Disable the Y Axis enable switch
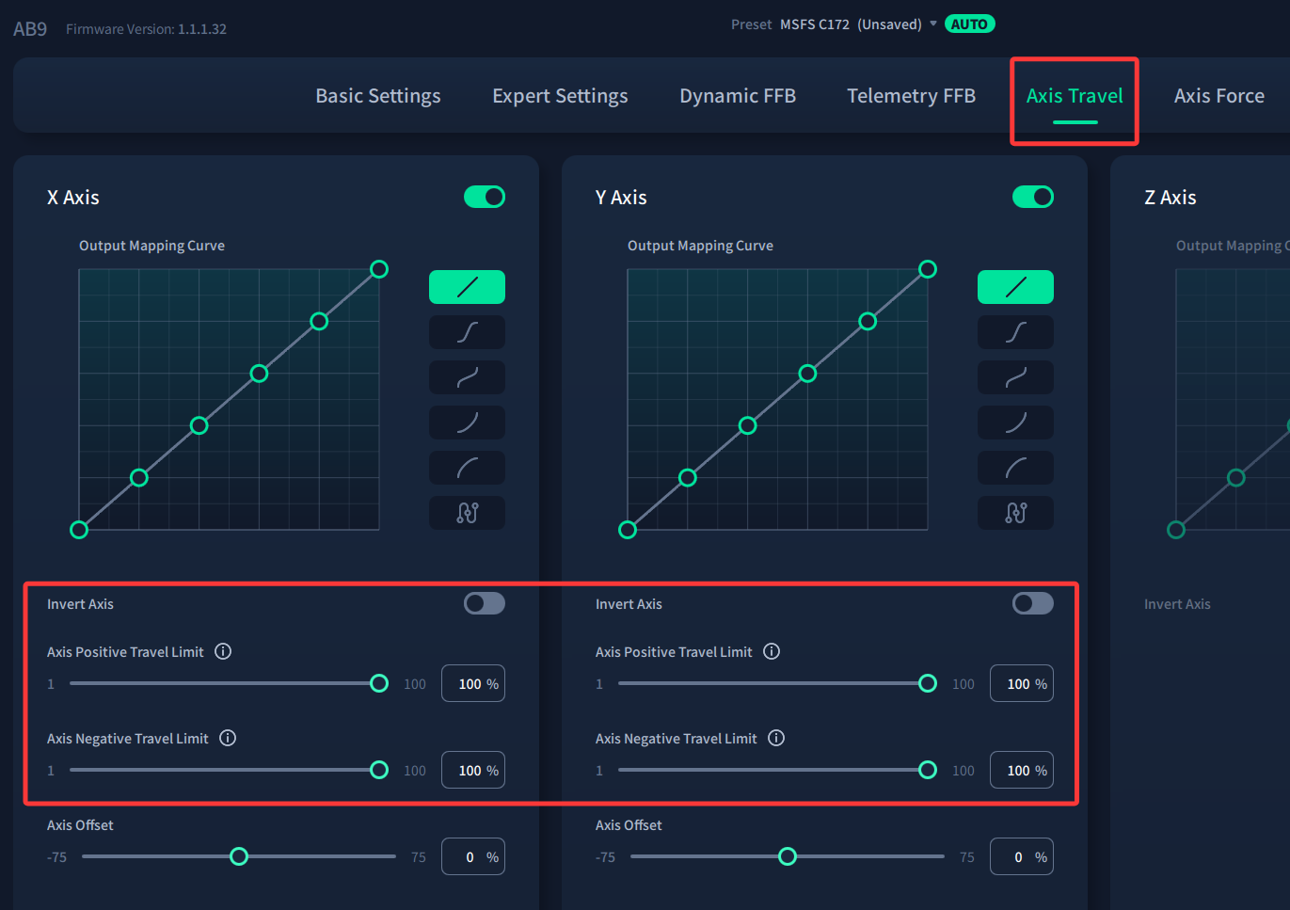The height and width of the screenshot is (910, 1290). (x=1033, y=197)
